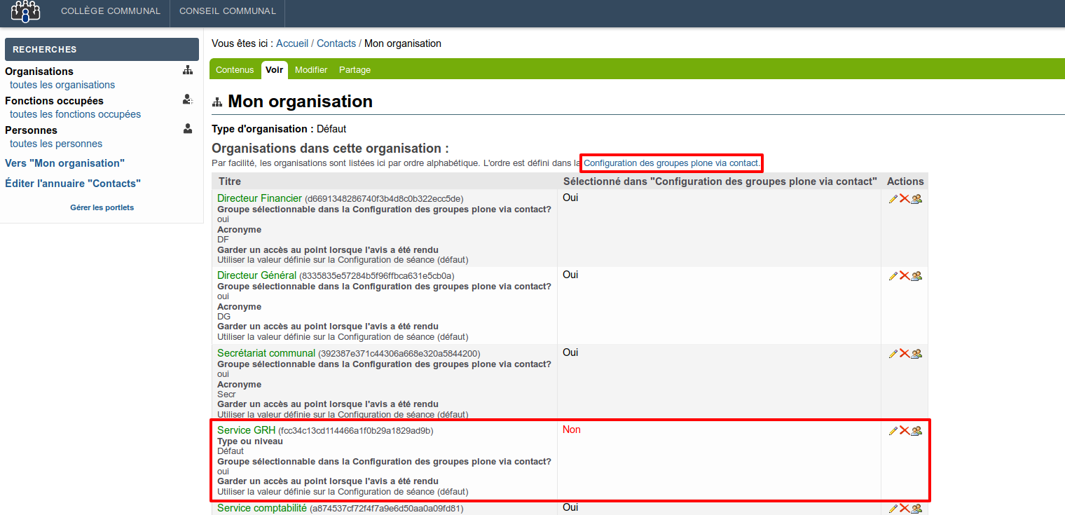Go to Contacts in the breadcrumb
Image resolution: width=1065 pixels, height=515 pixels.
[x=336, y=43]
